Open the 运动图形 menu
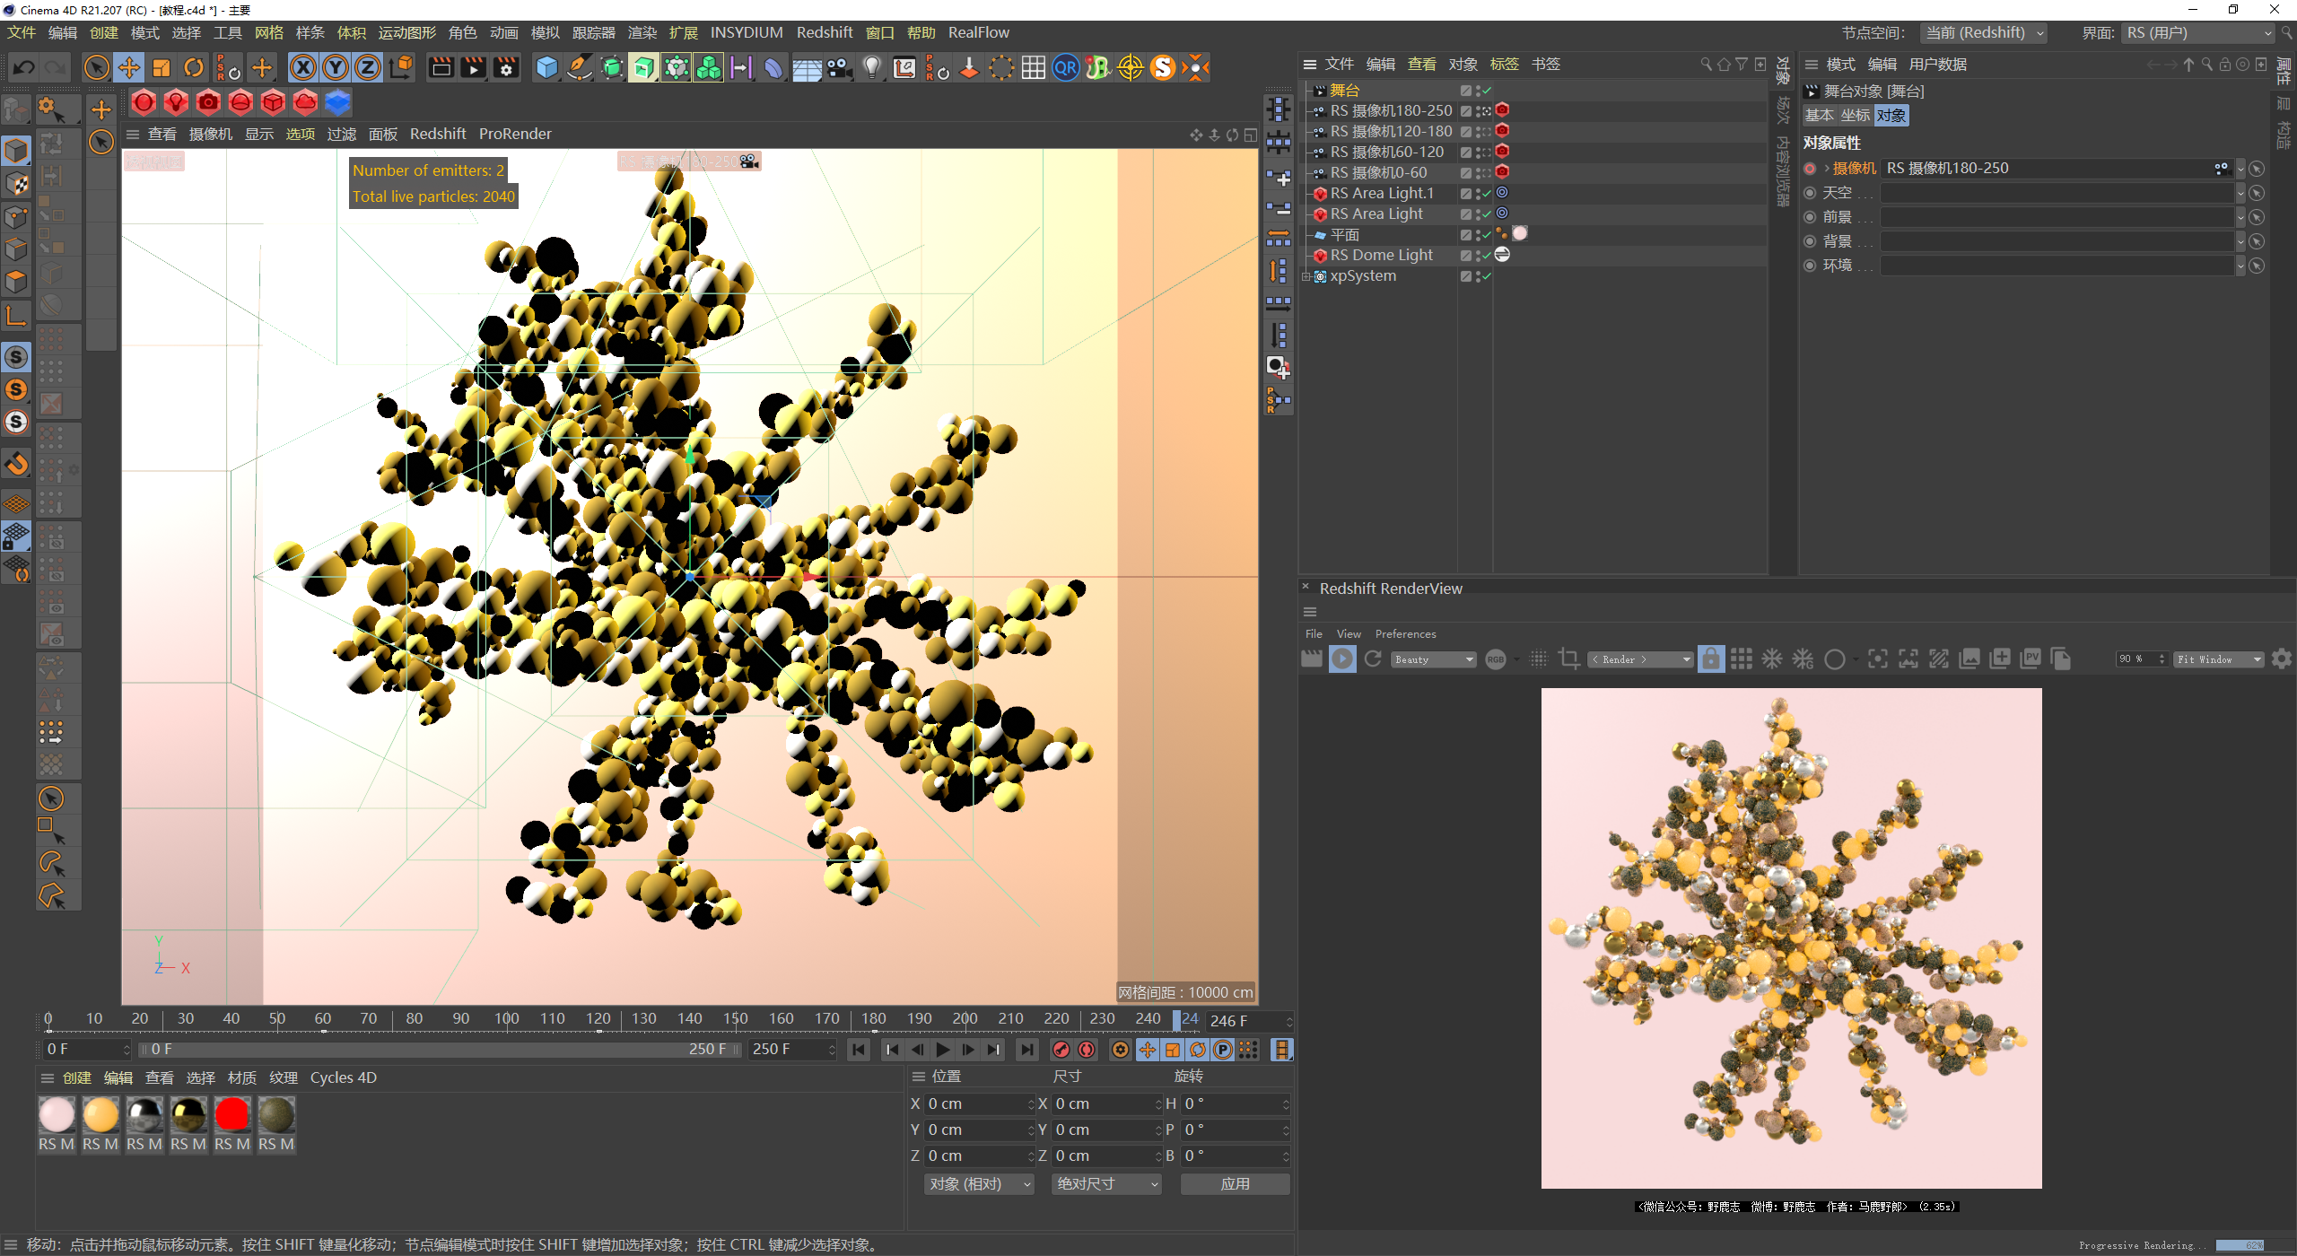This screenshot has width=2297, height=1256. coord(407,32)
